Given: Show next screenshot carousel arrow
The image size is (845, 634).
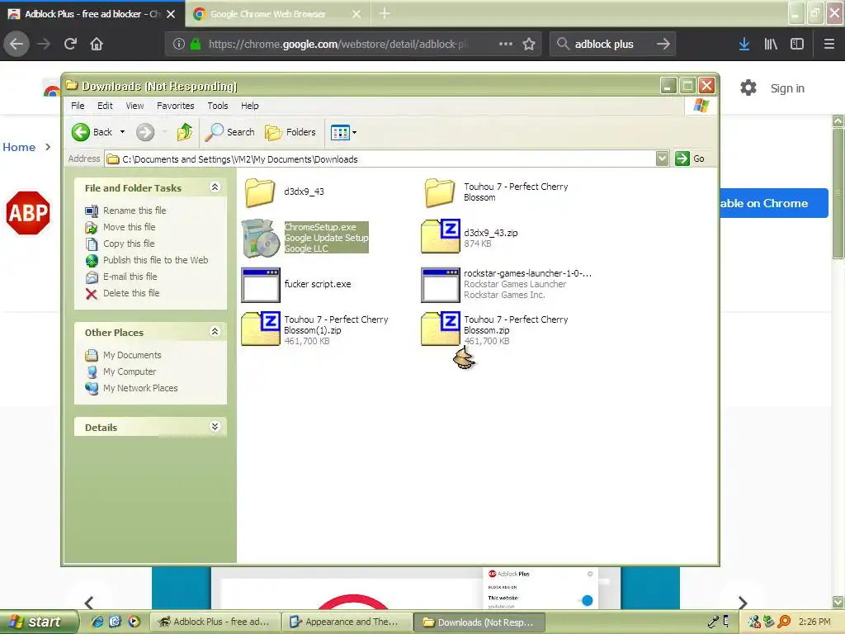Looking at the screenshot, I should [x=743, y=602].
